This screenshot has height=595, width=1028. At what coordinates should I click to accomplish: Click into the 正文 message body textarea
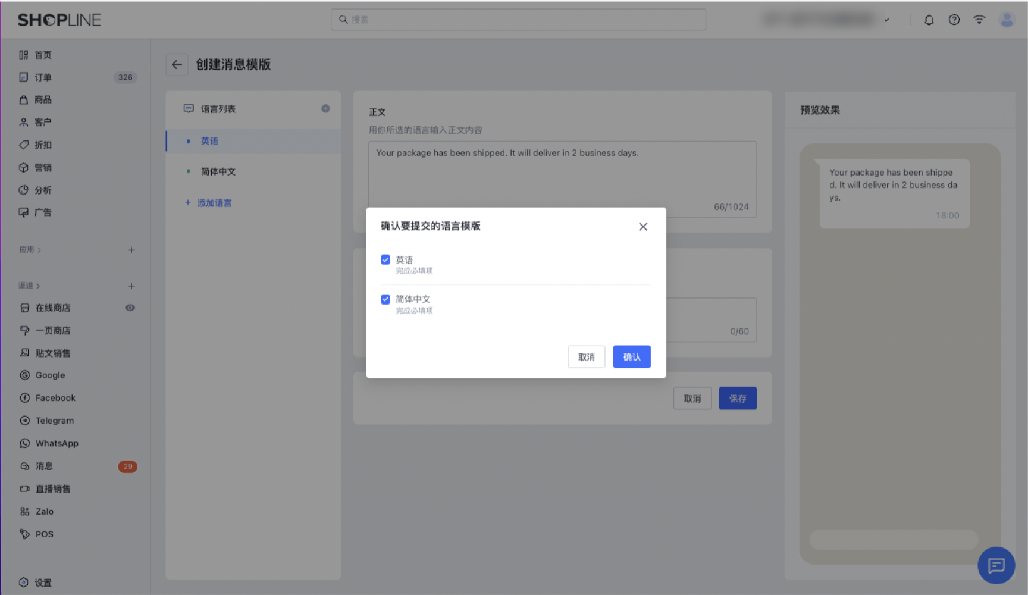click(x=563, y=178)
